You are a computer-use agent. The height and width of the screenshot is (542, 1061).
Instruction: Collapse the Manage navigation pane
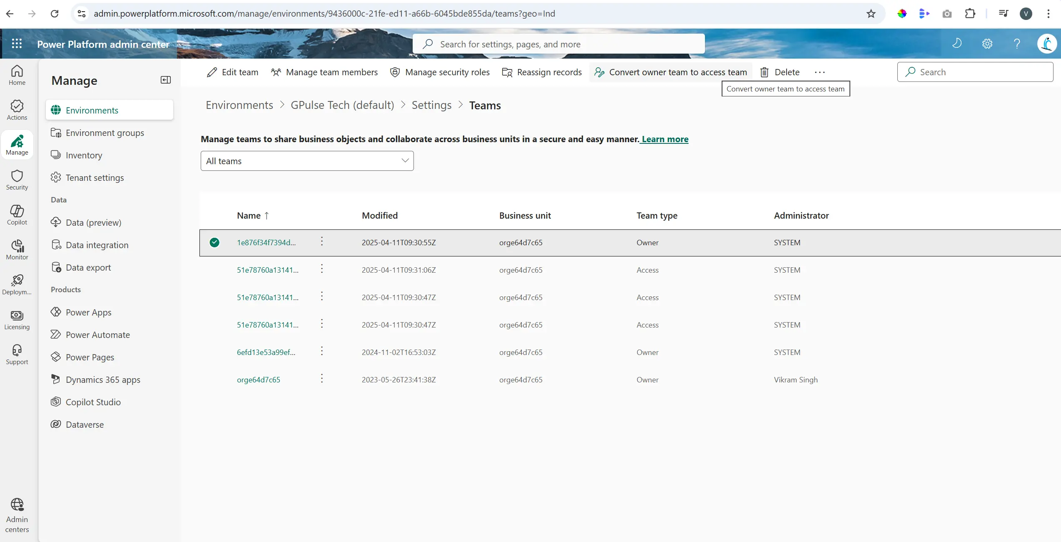[x=165, y=79]
